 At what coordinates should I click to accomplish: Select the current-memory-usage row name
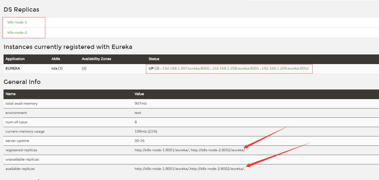25,132
